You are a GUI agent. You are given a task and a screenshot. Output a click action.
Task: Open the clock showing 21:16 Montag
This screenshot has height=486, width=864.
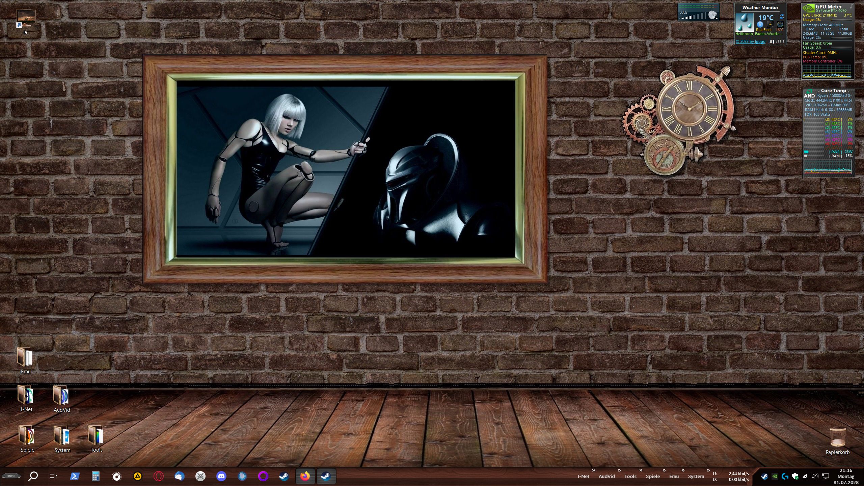click(846, 476)
